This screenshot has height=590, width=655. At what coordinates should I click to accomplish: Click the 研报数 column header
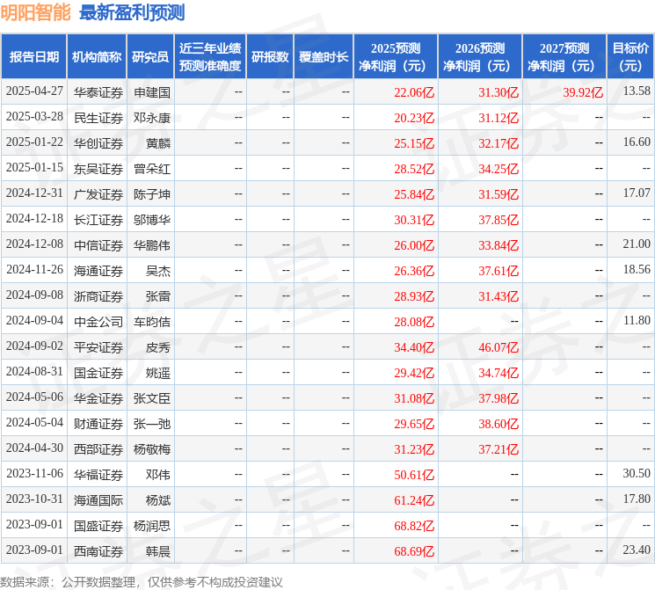[x=270, y=57]
